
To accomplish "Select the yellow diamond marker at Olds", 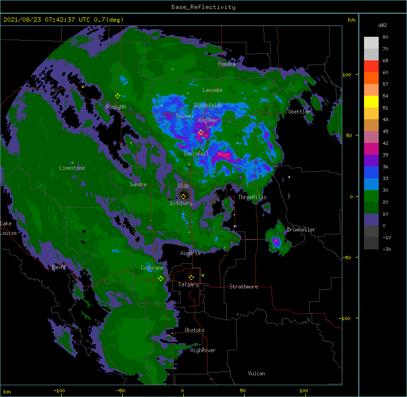I will coord(183,196).
